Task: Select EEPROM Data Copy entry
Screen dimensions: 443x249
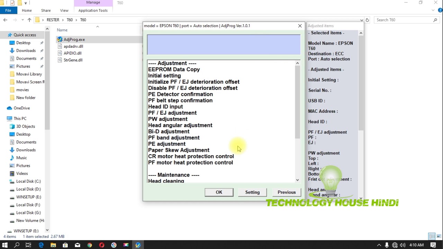Action: click(x=174, y=70)
